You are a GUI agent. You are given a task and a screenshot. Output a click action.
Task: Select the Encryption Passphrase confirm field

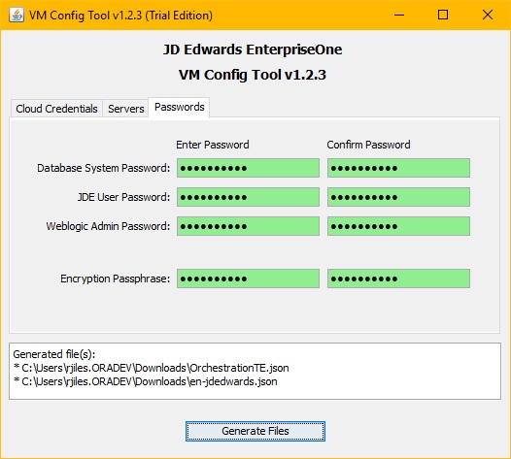click(398, 279)
